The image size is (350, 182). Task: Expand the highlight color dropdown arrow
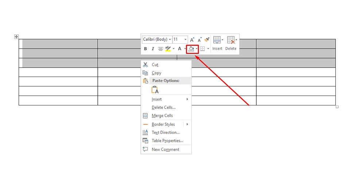174,49
